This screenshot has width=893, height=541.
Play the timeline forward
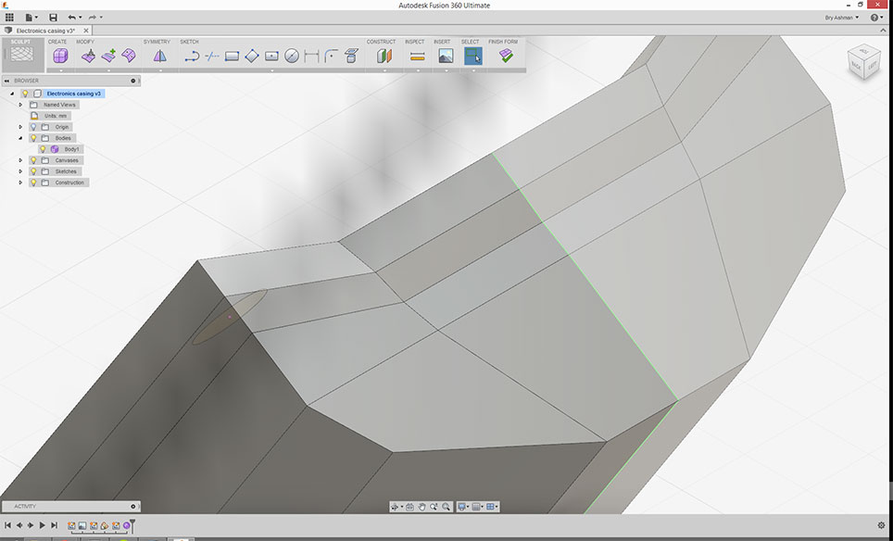(x=42, y=525)
